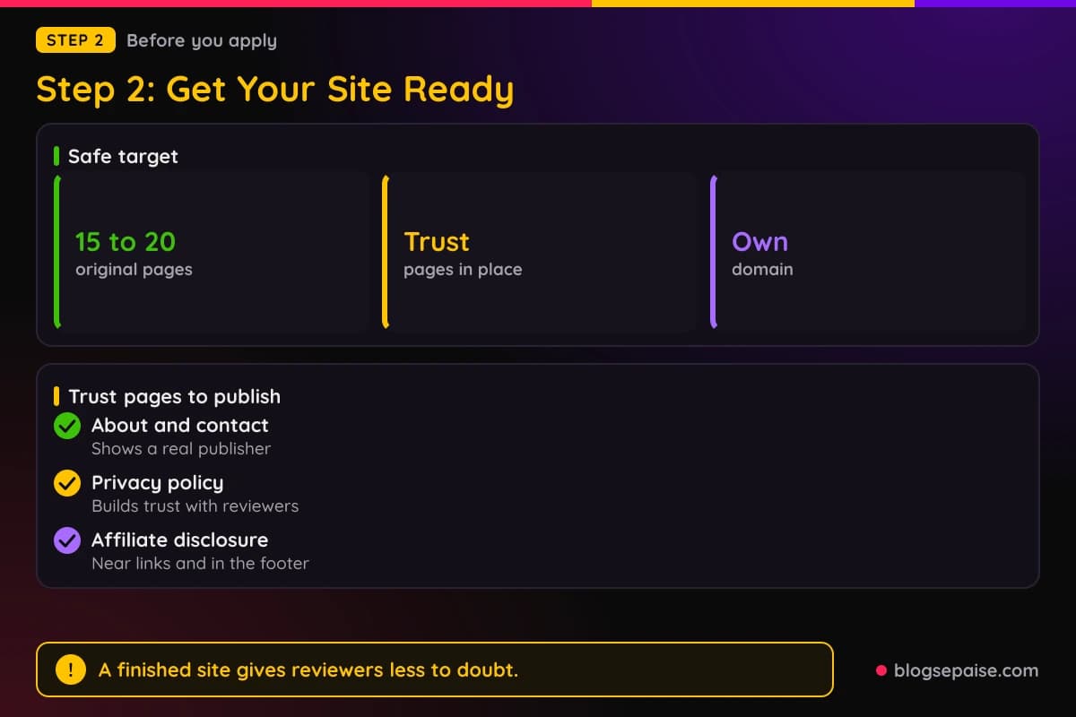The image size is (1076, 717).
Task: Select the 15 to 20 original pages card
Action: tap(212, 253)
